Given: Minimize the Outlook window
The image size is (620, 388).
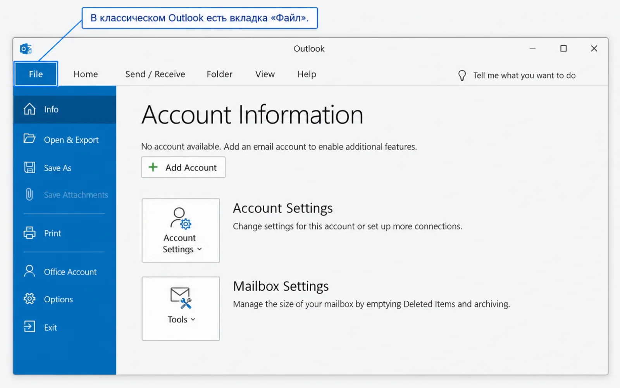Looking at the screenshot, I should coord(533,48).
